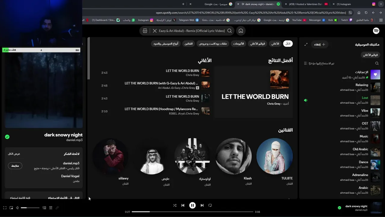This screenshot has height=217, width=385.
Task: Open the Browse icon in the search box
Action: 145,31
